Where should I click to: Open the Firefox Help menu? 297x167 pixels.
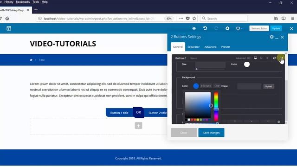[45, 2]
